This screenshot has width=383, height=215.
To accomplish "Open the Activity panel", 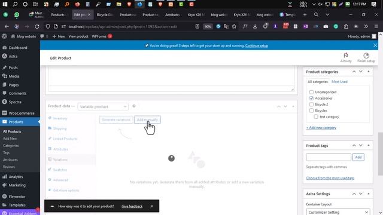I will [x=346, y=58].
